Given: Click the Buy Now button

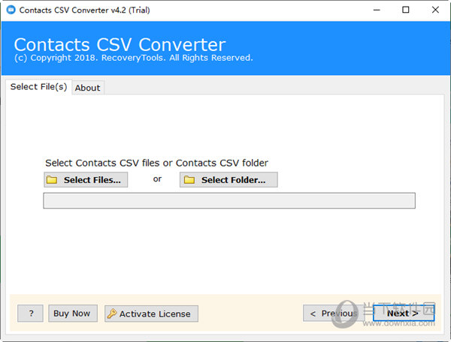Looking at the screenshot, I should tap(72, 313).
